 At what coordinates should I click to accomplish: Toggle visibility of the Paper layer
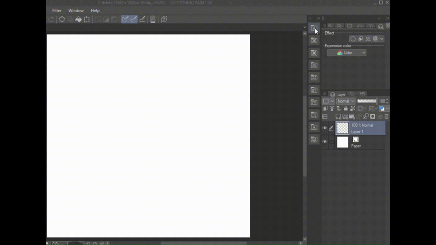point(325,142)
